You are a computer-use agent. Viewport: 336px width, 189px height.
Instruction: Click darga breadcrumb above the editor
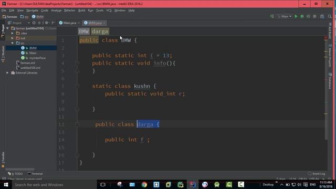100,31
